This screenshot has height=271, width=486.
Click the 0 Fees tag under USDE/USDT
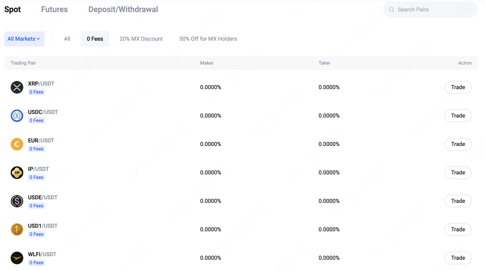(x=36, y=206)
